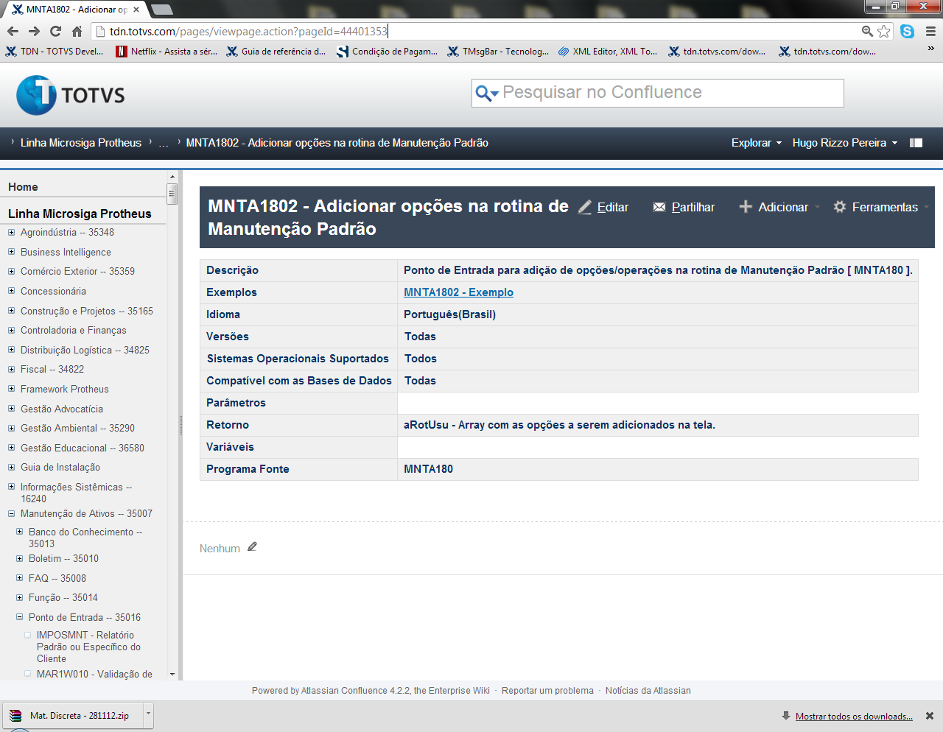Collapse the Manutenção de Ativos tree node

point(11,513)
